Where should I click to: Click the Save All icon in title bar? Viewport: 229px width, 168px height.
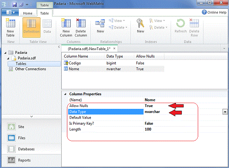click(21, 5)
